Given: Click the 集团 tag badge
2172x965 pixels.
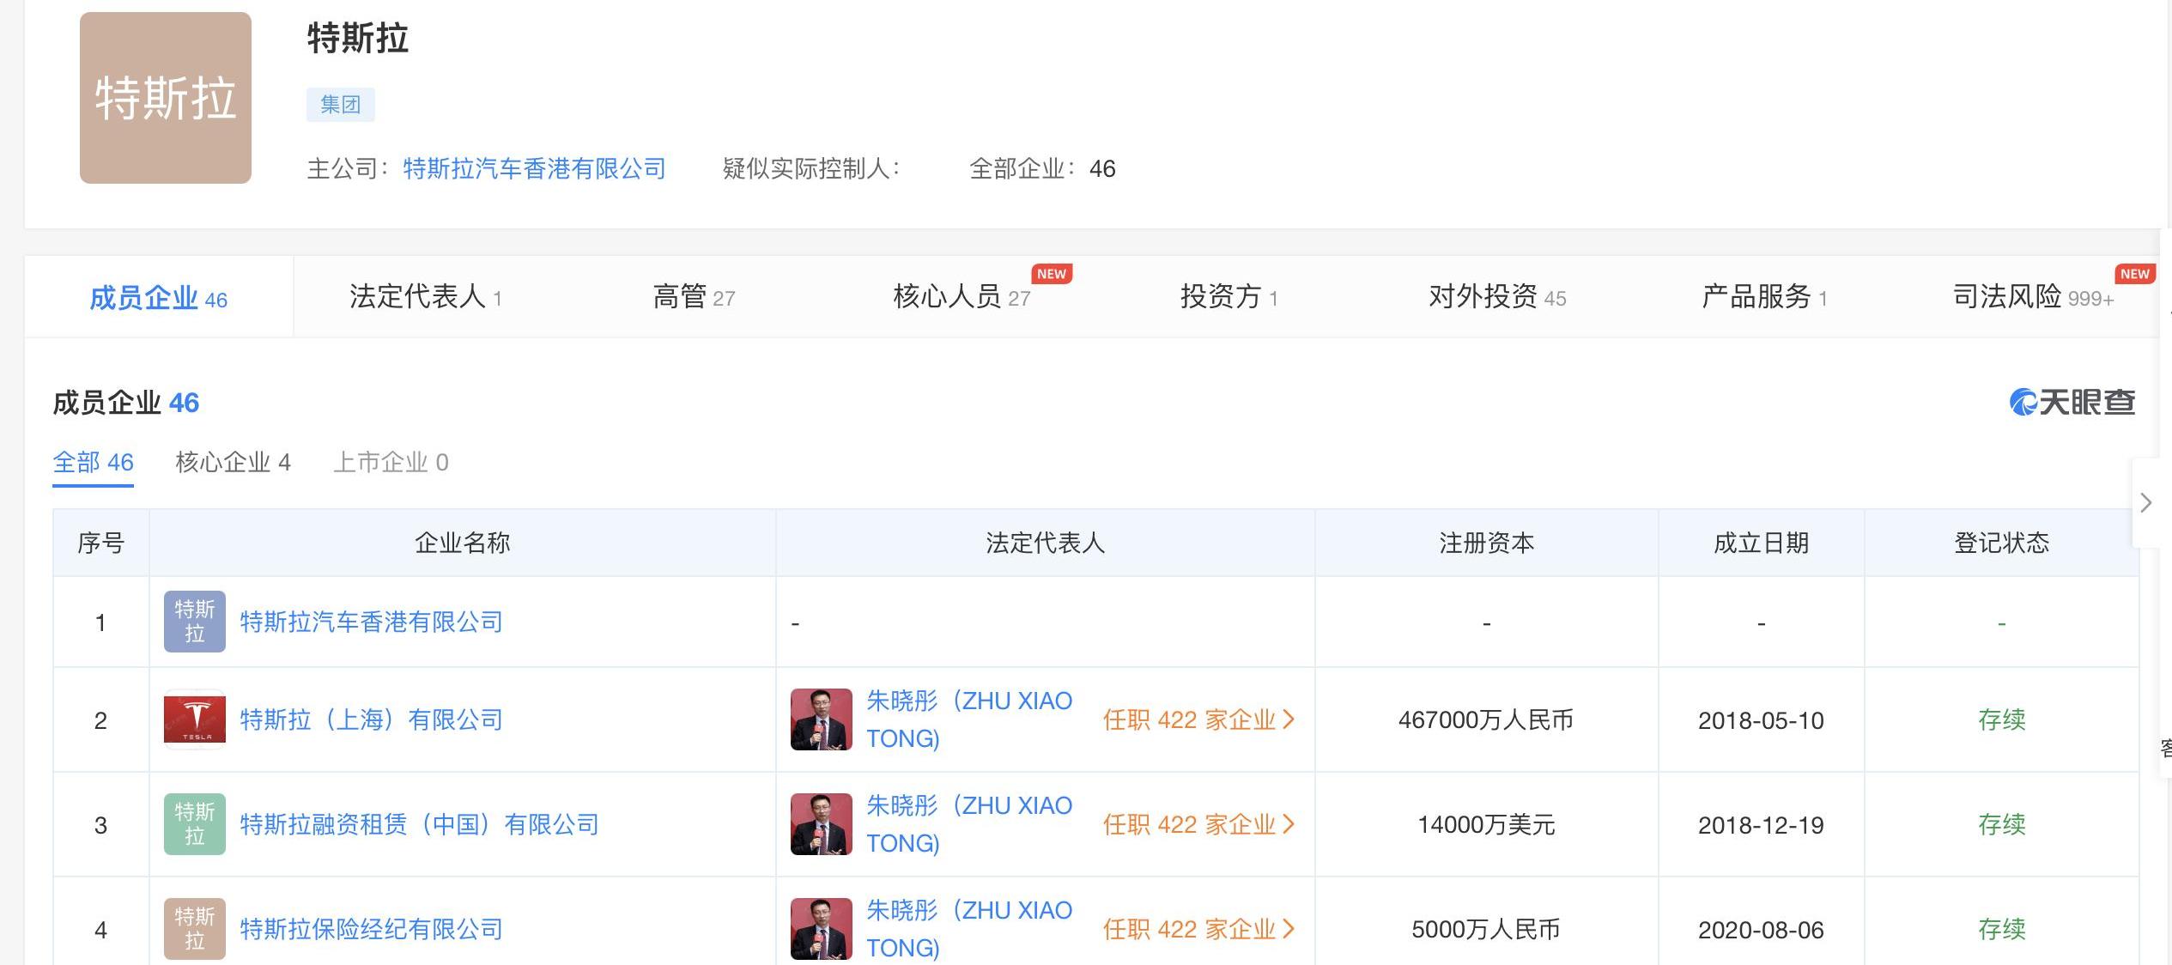Looking at the screenshot, I should [x=340, y=105].
